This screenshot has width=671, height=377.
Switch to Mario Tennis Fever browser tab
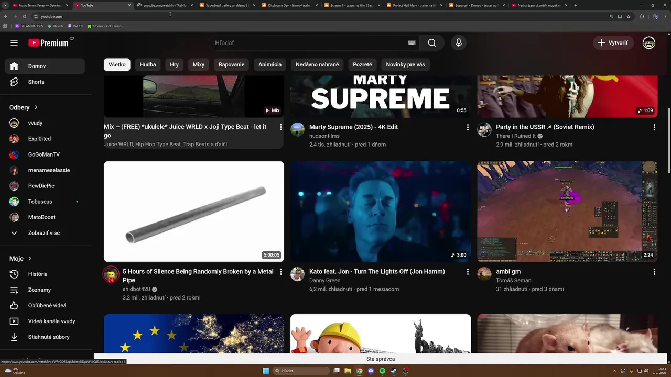[39, 5]
